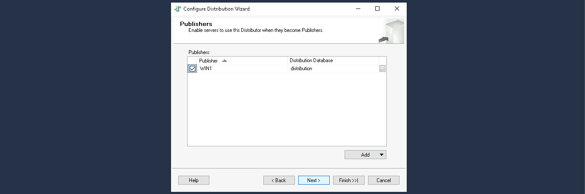585x194 pixels.
Task: Minimize the Configure Distribution Wizard window
Action: (x=358, y=9)
